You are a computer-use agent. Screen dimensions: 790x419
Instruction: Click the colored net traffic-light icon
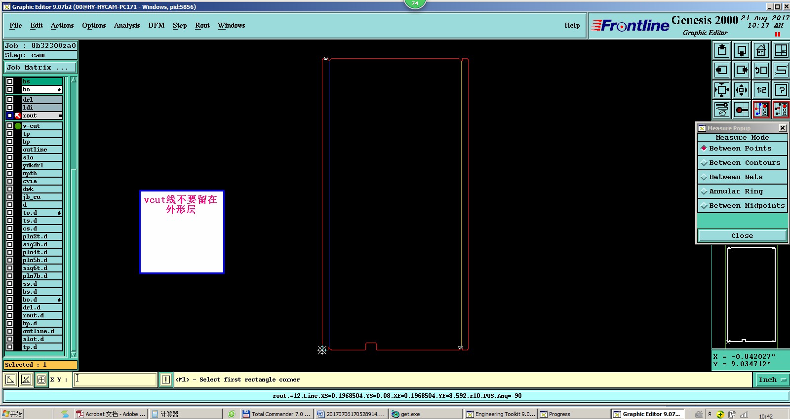tap(761, 110)
